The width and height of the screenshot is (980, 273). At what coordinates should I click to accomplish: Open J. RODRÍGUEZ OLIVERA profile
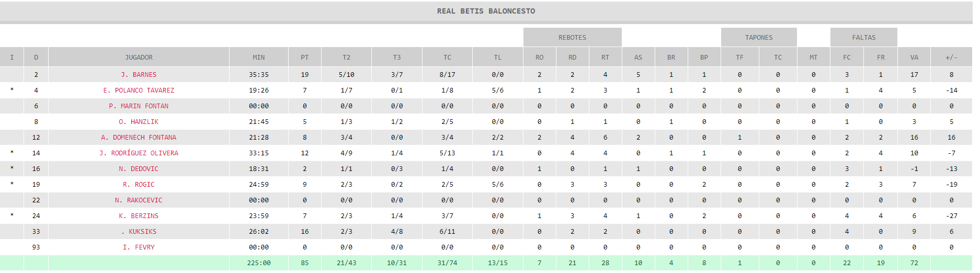[139, 153]
